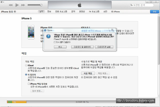160x107 pixels.
Task: Click the iPhone 5 heading text
Action: (26, 18)
